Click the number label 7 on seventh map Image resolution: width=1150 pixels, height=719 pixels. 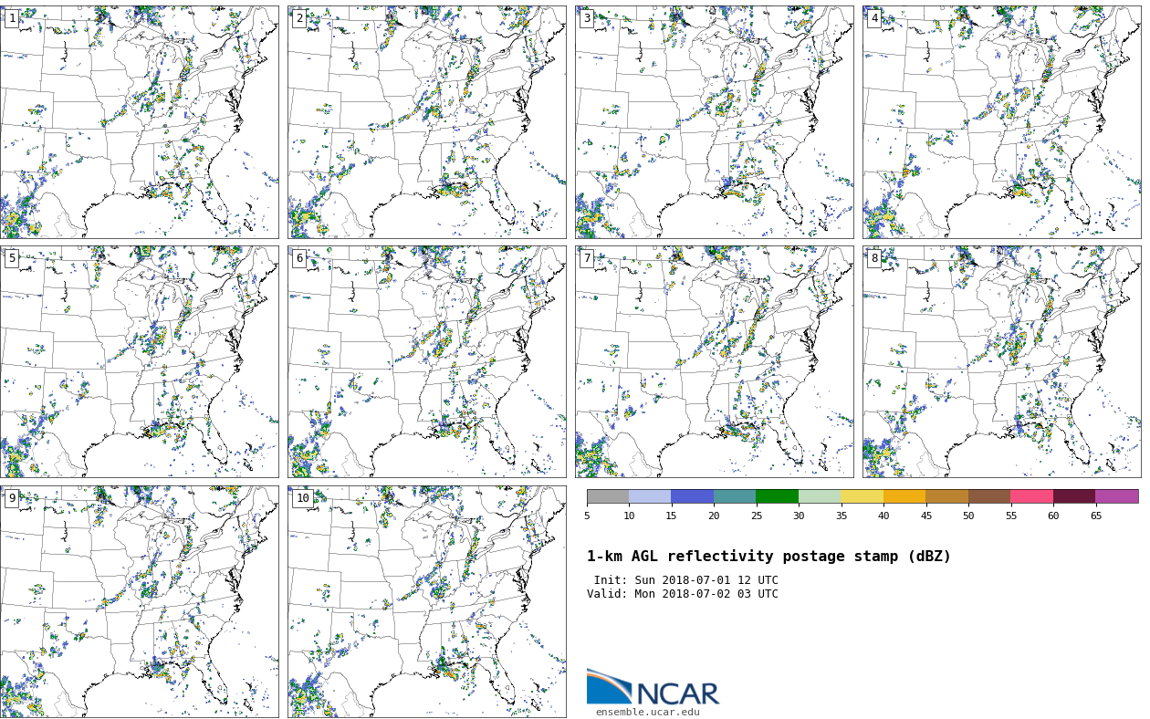tap(587, 258)
